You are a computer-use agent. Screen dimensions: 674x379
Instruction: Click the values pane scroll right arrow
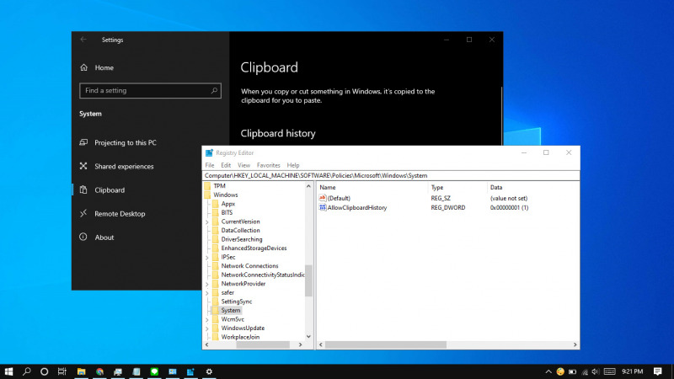point(575,345)
